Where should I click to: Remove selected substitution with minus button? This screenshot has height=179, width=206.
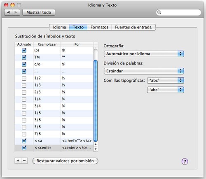click(24, 160)
